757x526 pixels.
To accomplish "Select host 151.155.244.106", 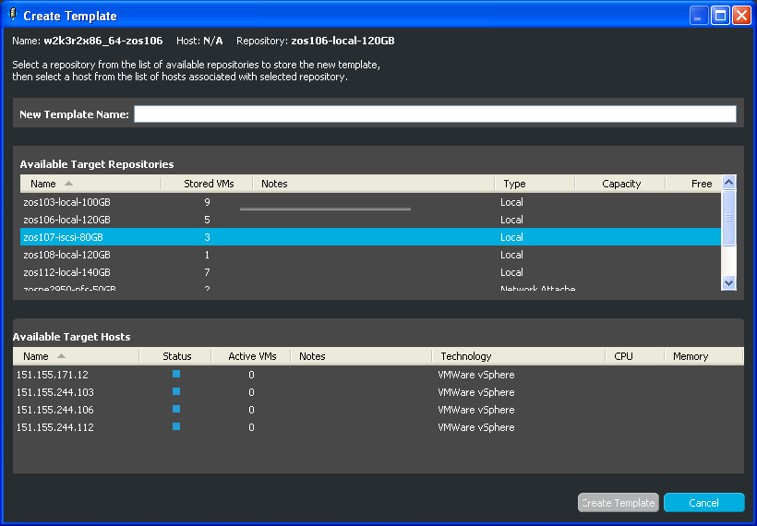I will click(378, 410).
